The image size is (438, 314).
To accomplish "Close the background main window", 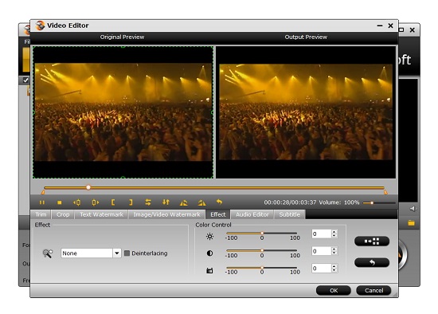I will click(x=413, y=30).
